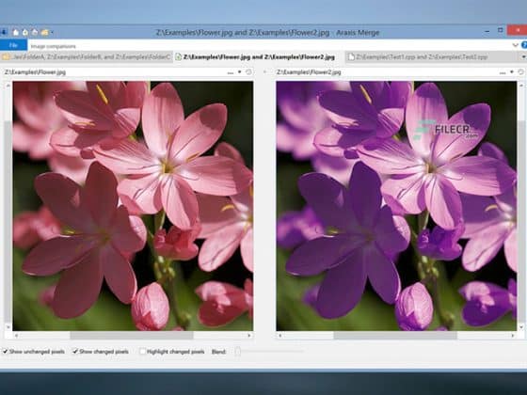Click browse ellipsis button for Flower2.jpg
The height and width of the screenshot is (395, 527).
(x=503, y=72)
